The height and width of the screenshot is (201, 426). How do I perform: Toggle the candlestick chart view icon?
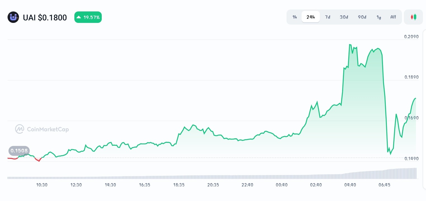tap(413, 17)
